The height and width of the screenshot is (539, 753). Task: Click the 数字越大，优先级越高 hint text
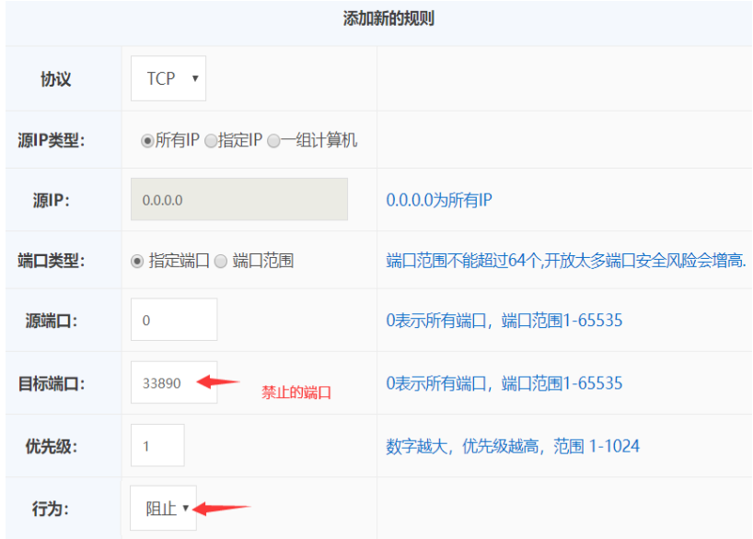[x=512, y=446]
